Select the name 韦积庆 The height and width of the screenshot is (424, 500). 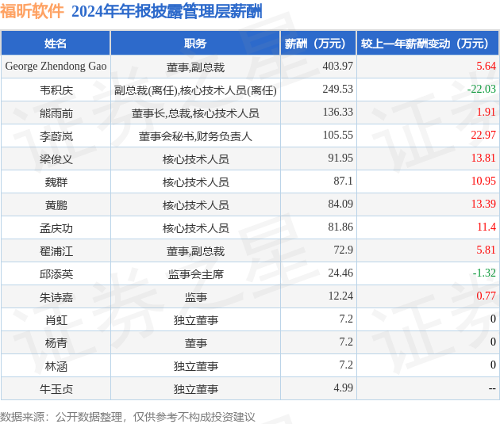coord(56,90)
